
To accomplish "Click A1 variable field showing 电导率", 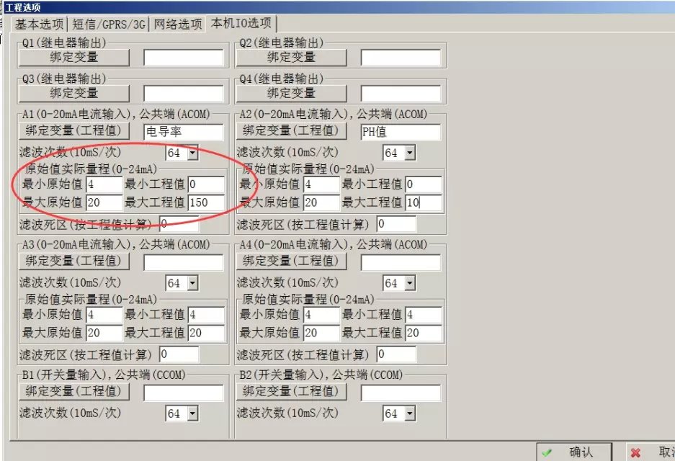I will pyautogui.click(x=183, y=131).
